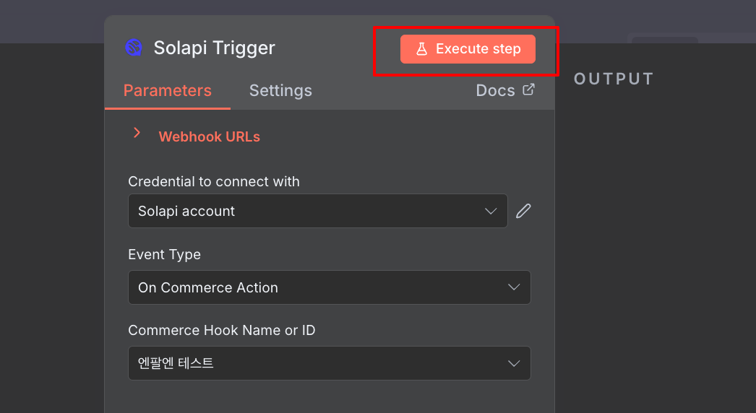Switch to the Settings tab

[280, 91]
